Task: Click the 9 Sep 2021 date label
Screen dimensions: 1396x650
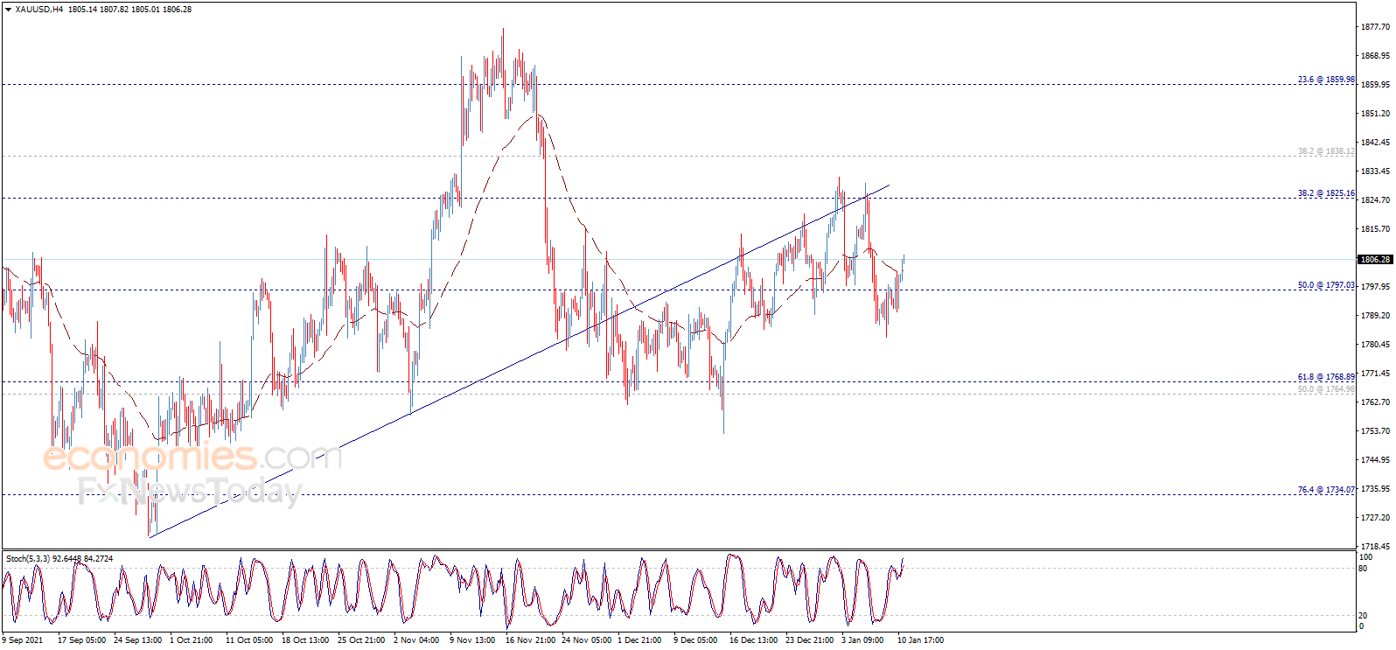Action: [23, 640]
